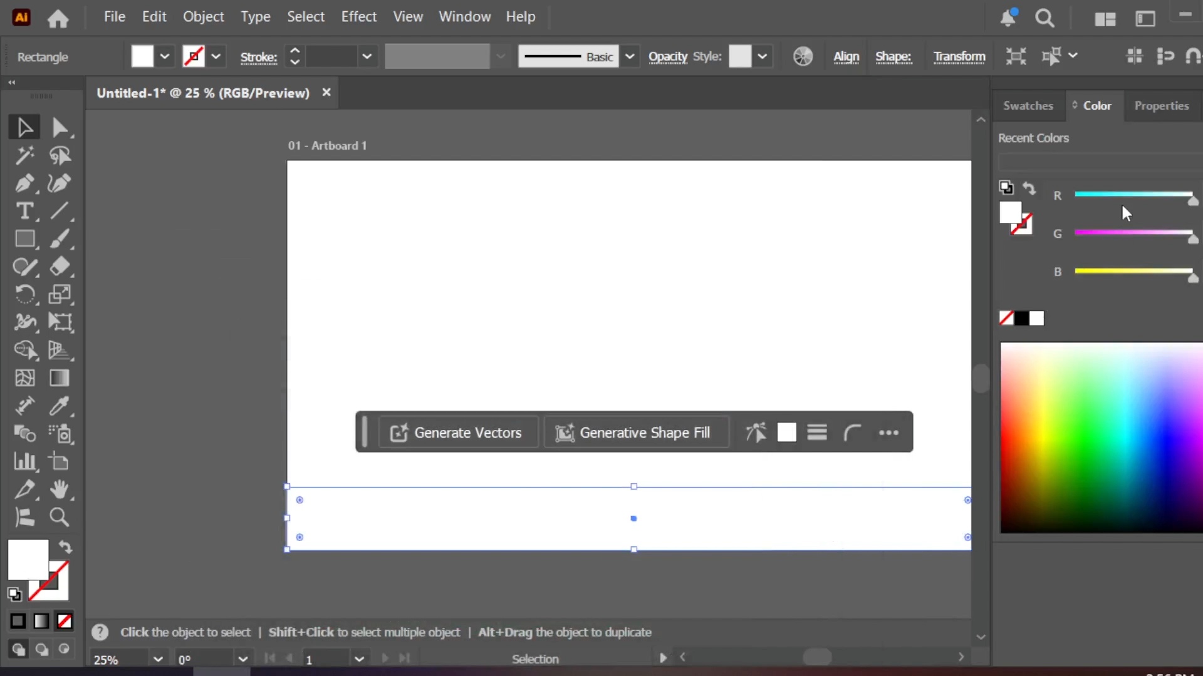Image resolution: width=1203 pixels, height=676 pixels.
Task: Select the Curvature tool
Action: pyautogui.click(x=60, y=183)
